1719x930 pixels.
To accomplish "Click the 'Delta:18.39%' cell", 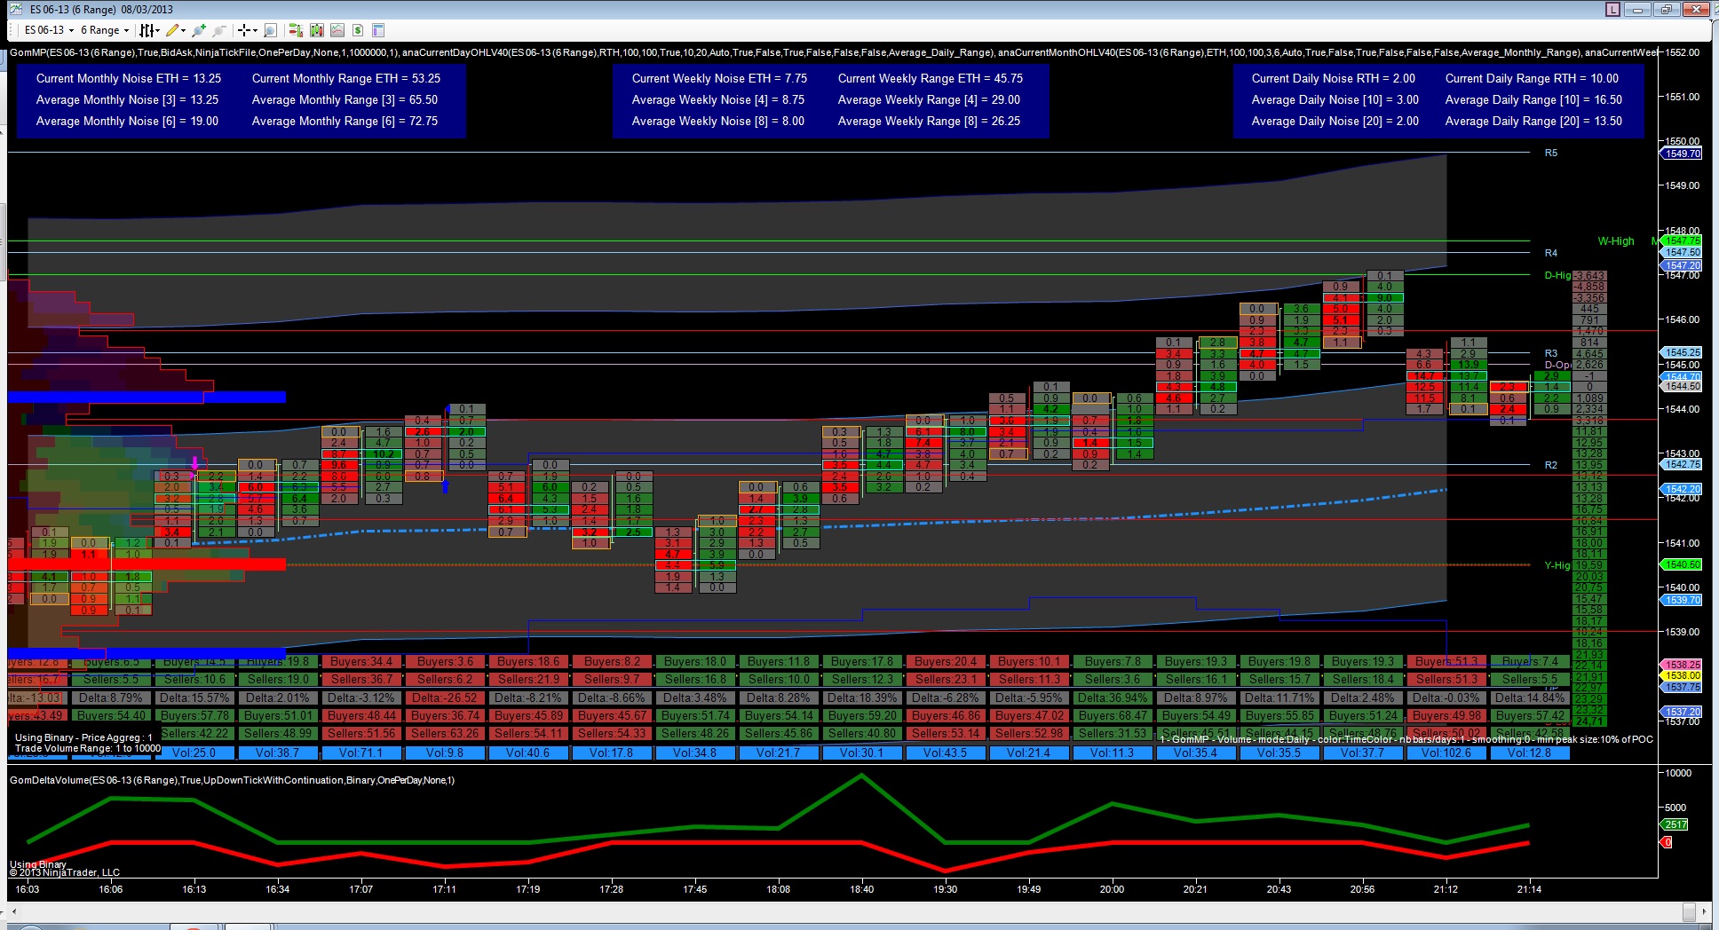I will click(x=861, y=697).
